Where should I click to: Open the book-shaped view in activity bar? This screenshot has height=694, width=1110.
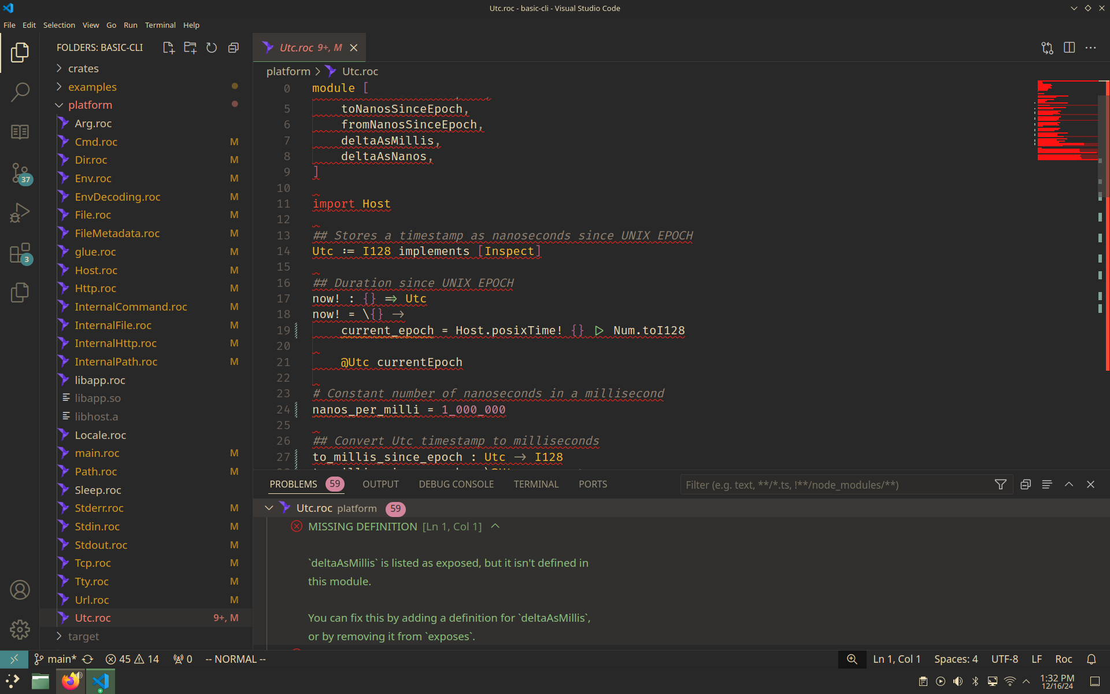pyautogui.click(x=20, y=132)
